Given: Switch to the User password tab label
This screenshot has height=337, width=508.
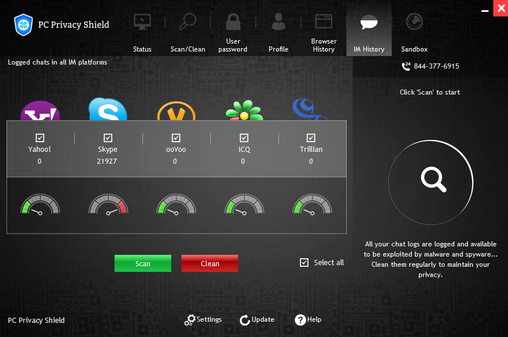Looking at the screenshot, I should point(233,45).
